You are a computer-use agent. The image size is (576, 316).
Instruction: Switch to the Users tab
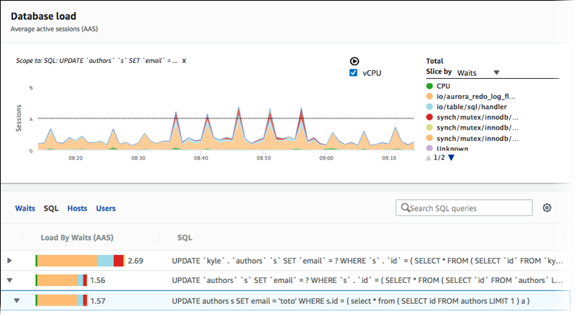pos(106,209)
